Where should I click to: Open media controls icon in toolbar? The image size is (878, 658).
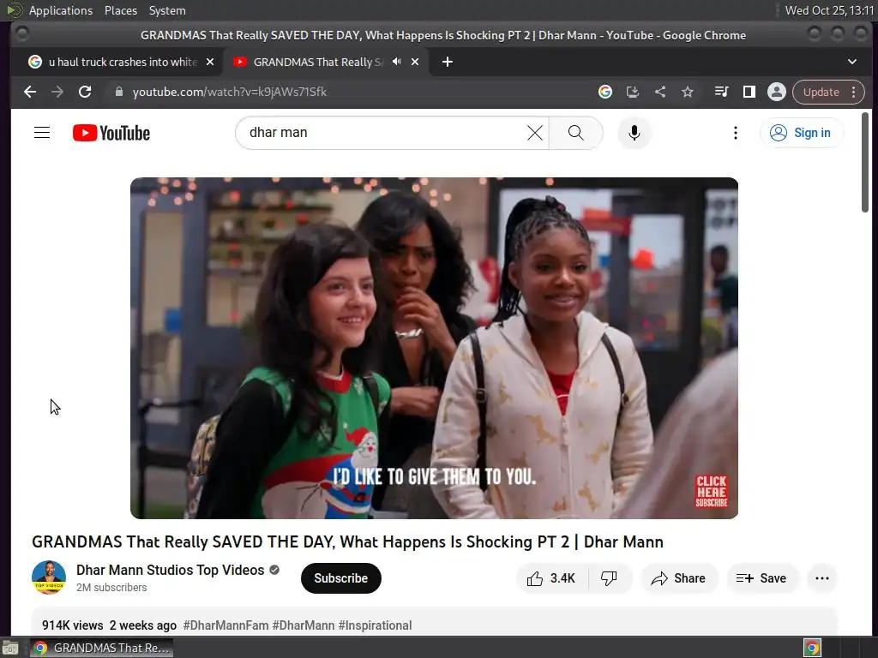point(721,92)
